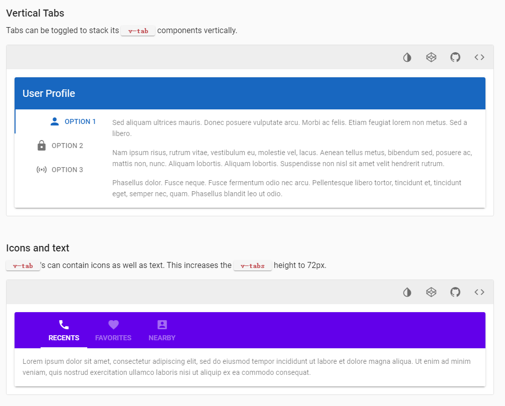The width and height of the screenshot is (505, 406).
Task: Expand code view for Icons and Text example
Action: (x=479, y=292)
